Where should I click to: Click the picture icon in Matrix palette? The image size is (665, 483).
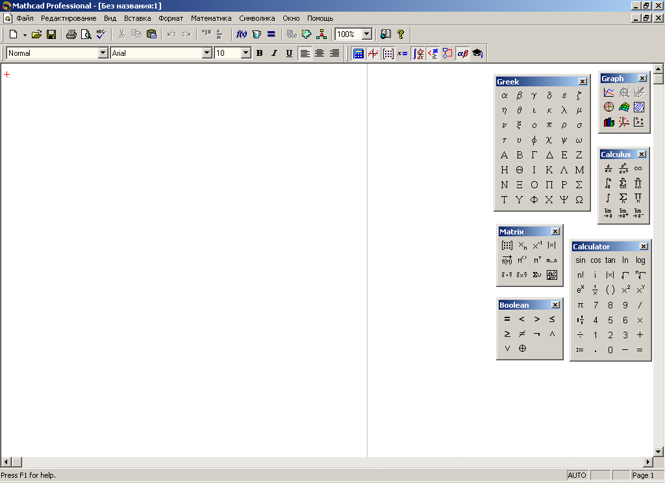click(552, 275)
